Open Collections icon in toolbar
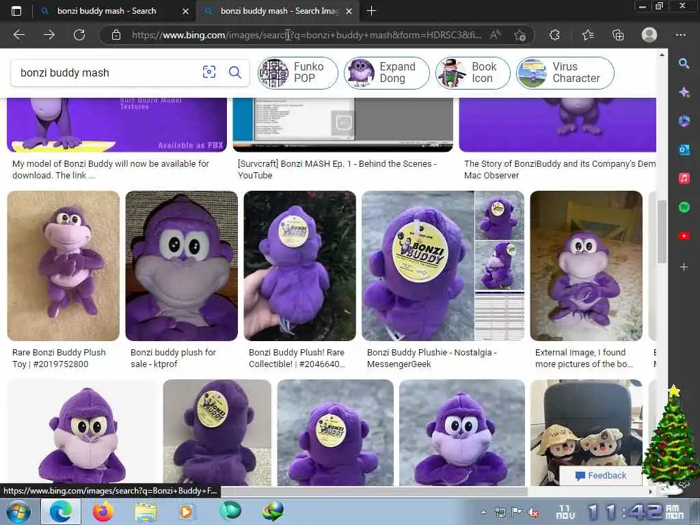 618,35
